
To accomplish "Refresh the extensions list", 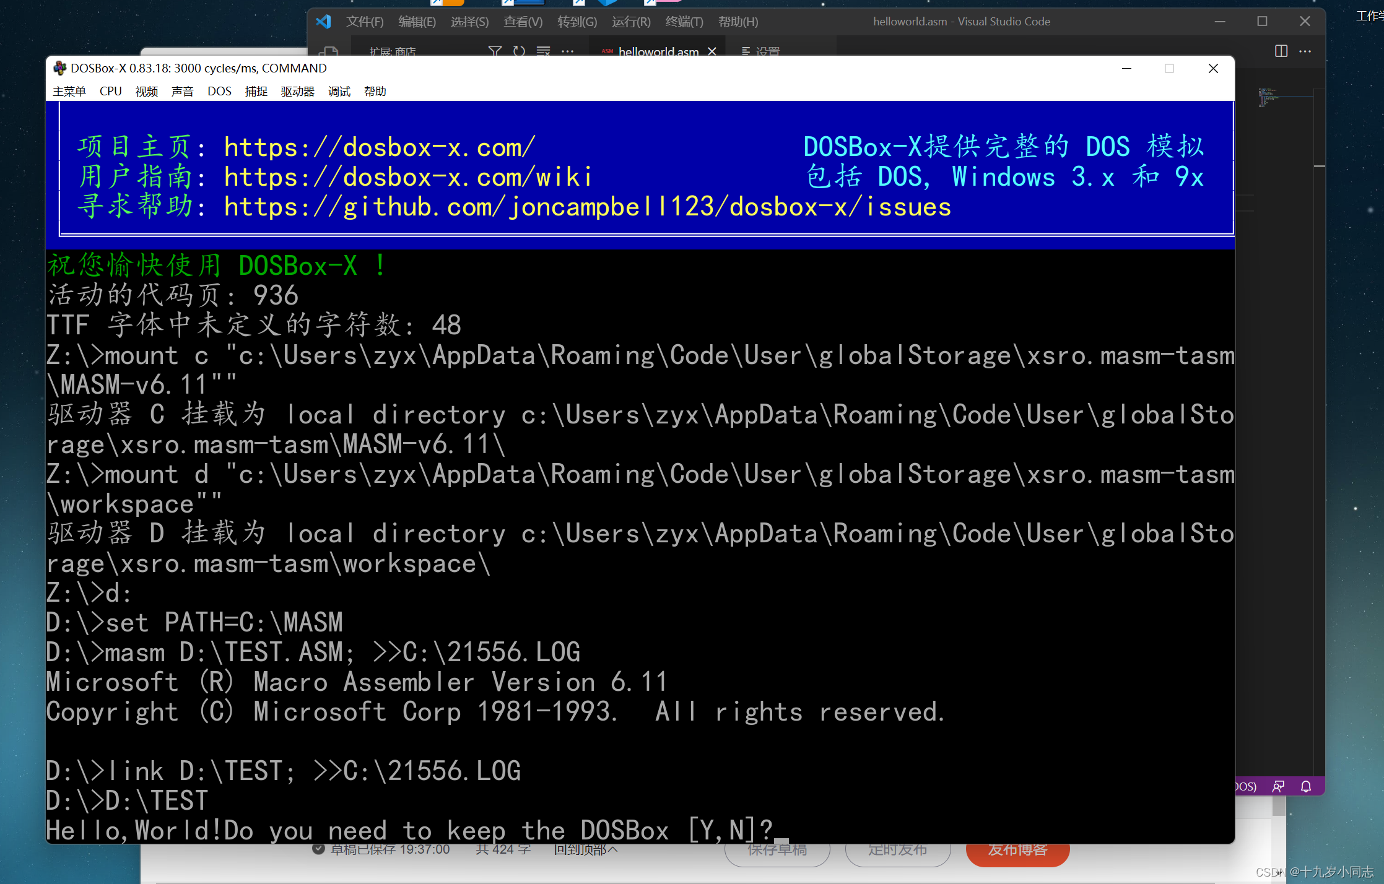I will coord(519,51).
